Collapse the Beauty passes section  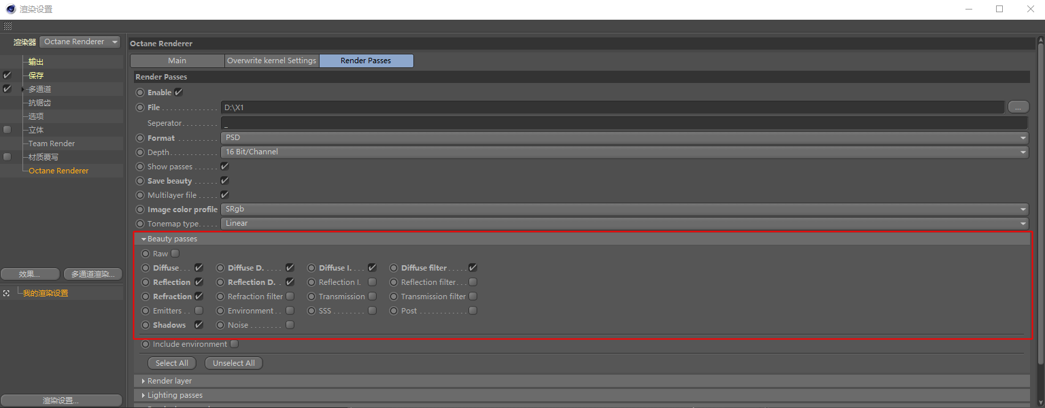[144, 239]
